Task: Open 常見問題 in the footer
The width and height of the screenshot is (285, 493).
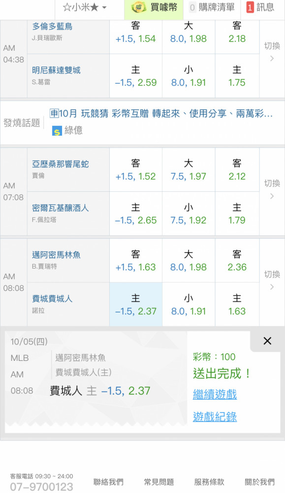Action: [159, 482]
